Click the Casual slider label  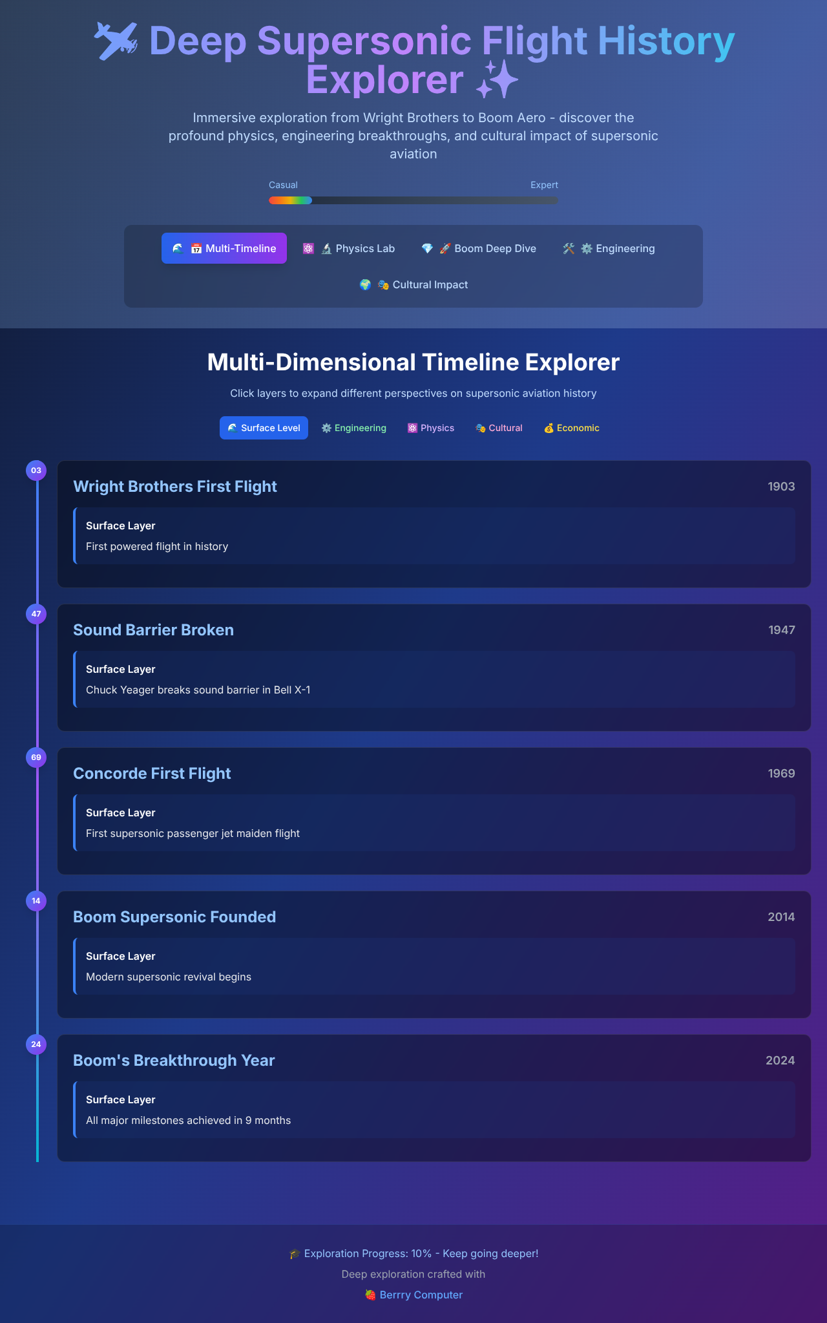(283, 185)
